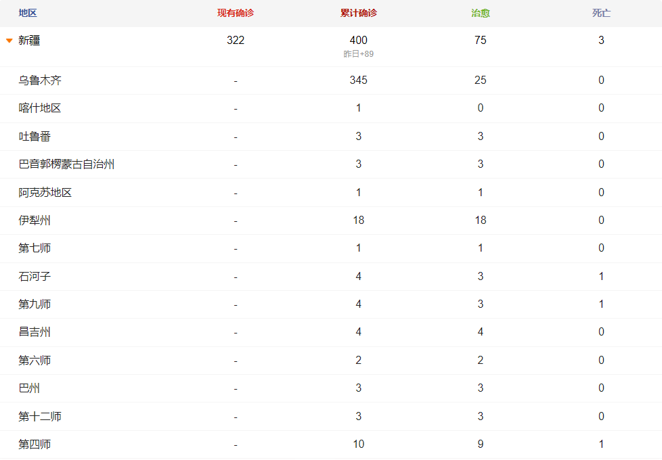Select the 乌鲁木齐 row
Viewport: 662px width, 460px height.
pos(331,80)
